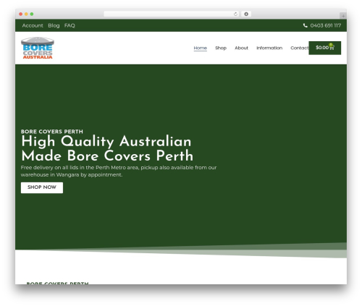Viewport: 362px width, 306px height.
Task: Open the Shop menu item
Action: point(221,48)
